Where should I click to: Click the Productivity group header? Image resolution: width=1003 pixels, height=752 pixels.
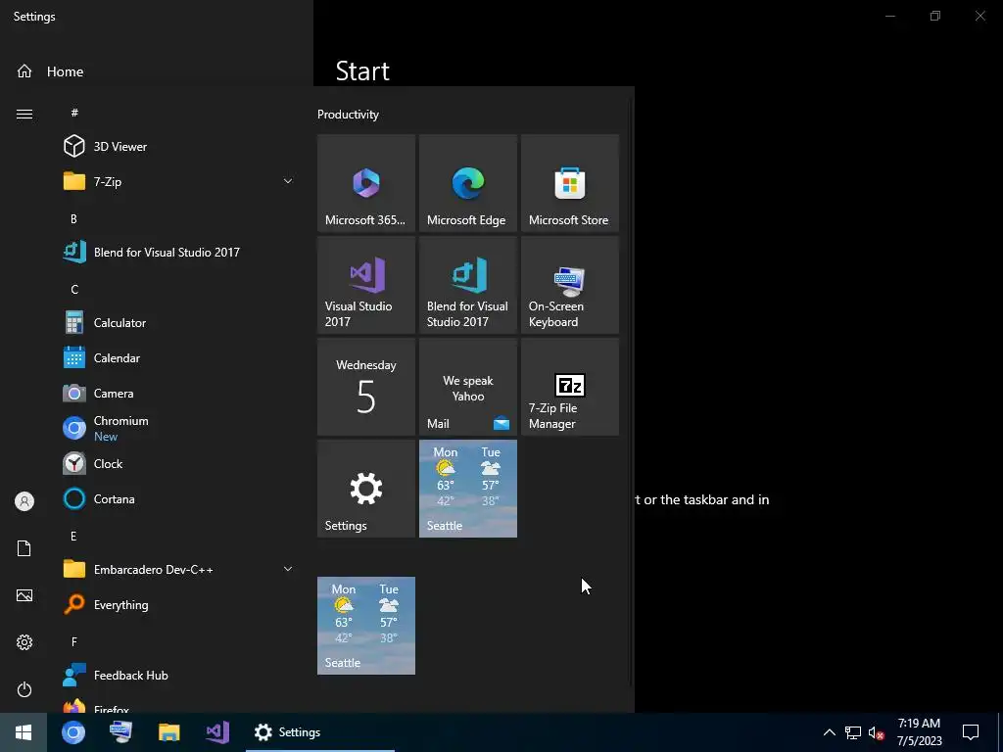[x=348, y=115]
